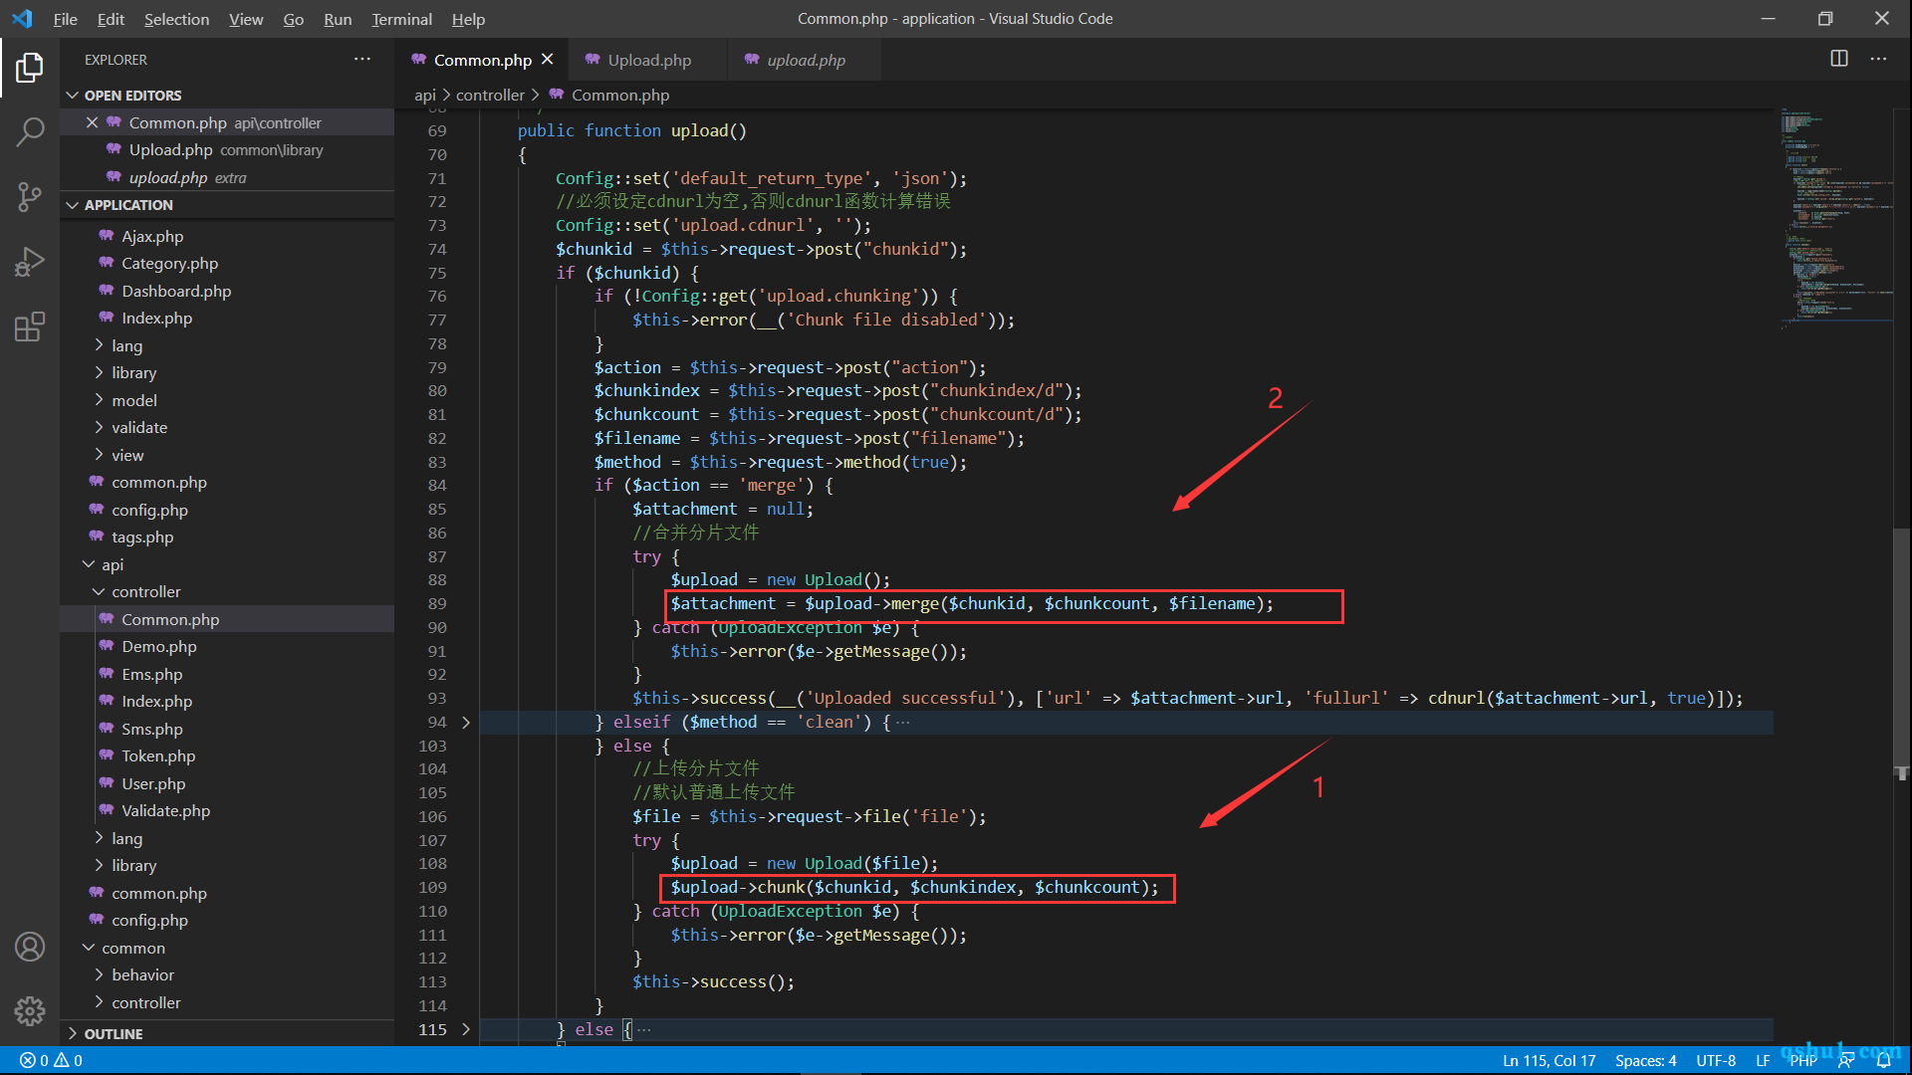This screenshot has width=1912, height=1075.
Task: Open upload.php extra in Open Editors
Action: click(227, 177)
